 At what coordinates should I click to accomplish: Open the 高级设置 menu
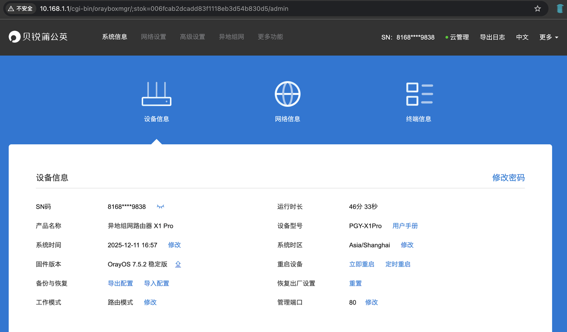coord(193,37)
